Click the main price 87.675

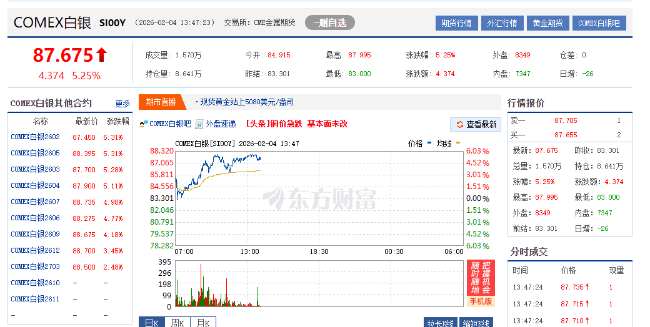[x=63, y=55]
